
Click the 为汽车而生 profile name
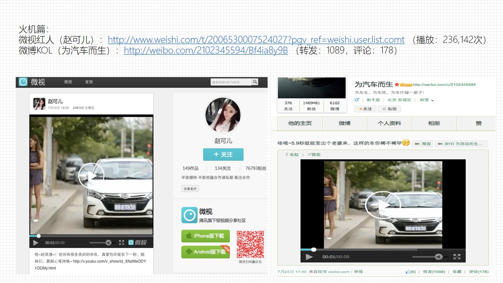(x=374, y=84)
